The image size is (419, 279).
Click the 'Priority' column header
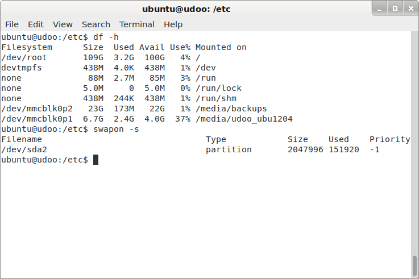pos(389,140)
